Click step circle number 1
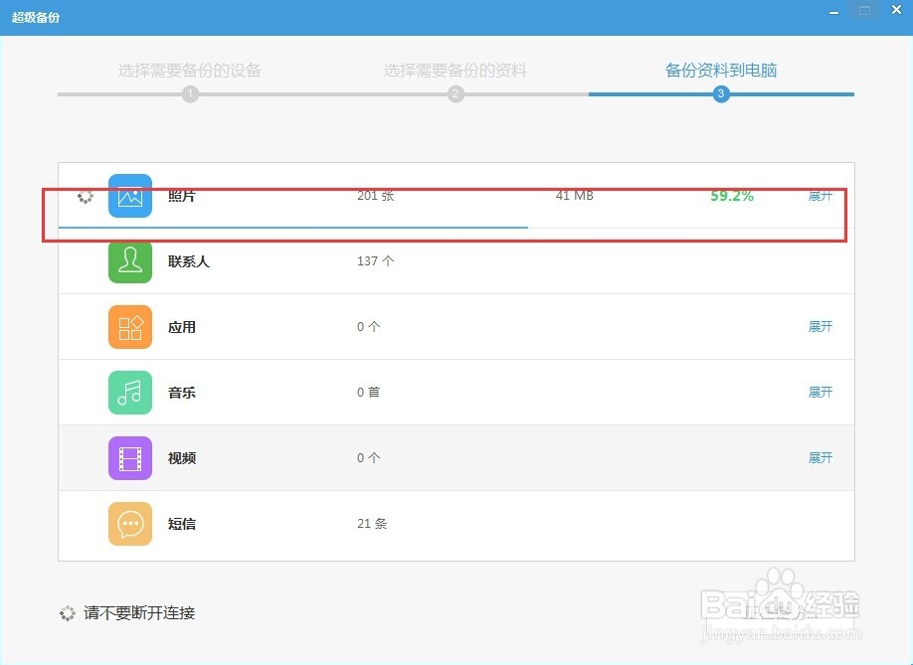This screenshot has width=913, height=665. click(190, 93)
